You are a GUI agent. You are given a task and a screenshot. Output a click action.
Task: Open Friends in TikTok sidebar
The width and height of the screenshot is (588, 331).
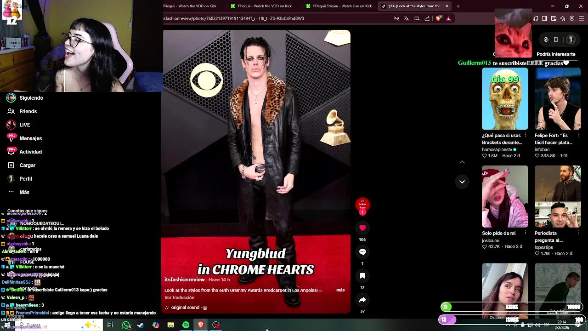click(x=22, y=111)
